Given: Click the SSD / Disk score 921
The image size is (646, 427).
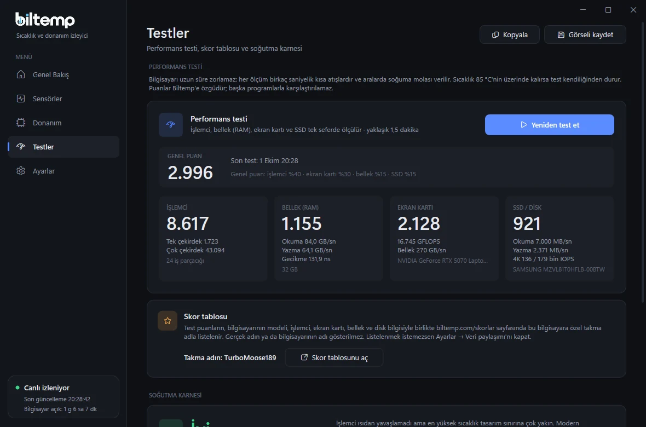Looking at the screenshot, I should [x=527, y=224].
